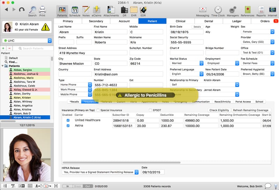Open the Attachments module
Viewport: 279px width, 190px height.
111,12
